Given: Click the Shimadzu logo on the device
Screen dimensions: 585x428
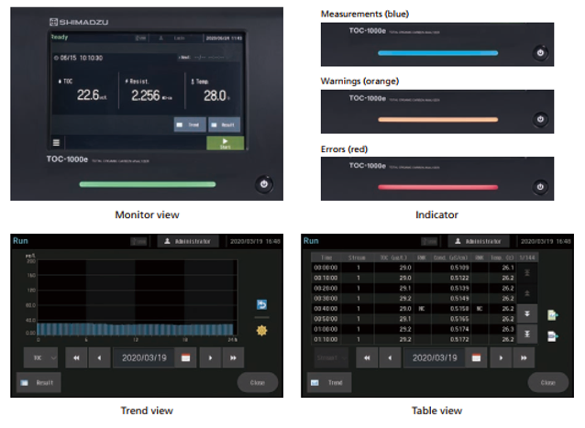Looking at the screenshot, I should point(79,22).
